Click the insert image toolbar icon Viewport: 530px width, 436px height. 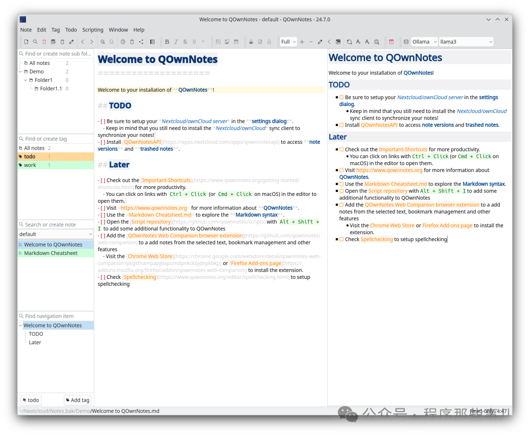pos(227,42)
